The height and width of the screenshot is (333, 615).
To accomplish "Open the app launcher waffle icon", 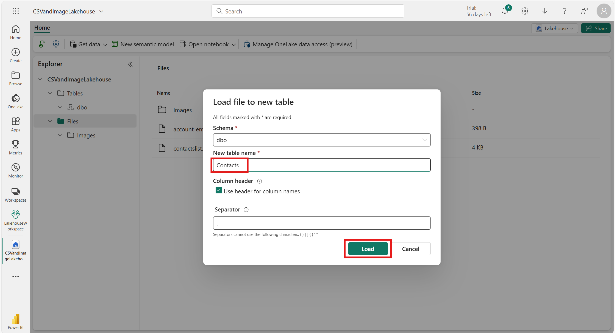I will point(16,11).
